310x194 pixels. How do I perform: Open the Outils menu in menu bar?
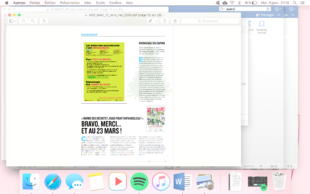point(100,3)
